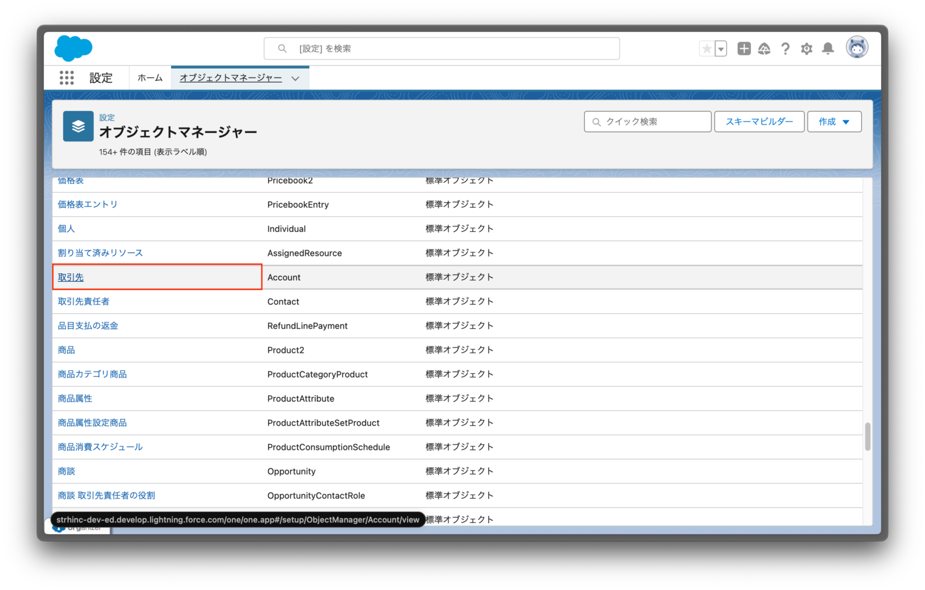Click the OpportunityContactRole API name cell
Viewport: 925px width, 590px height.
click(x=316, y=495)
